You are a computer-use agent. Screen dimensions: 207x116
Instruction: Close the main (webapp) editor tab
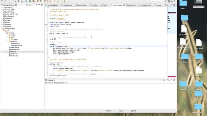pos(124,5)
